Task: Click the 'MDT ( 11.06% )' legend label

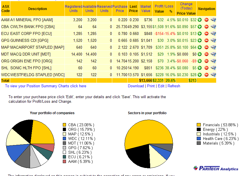Action: (81, 143)
